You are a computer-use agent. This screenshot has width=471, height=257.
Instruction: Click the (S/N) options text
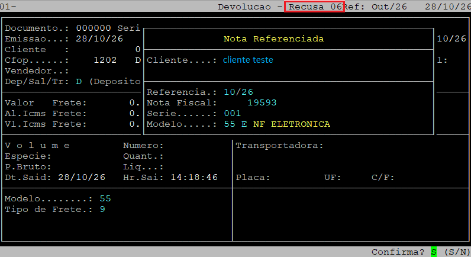click(457, 252)
